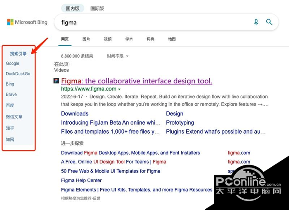Search with DuckDuckGo in sidebar
Viewport: 289px width, 210px height.
18,74
